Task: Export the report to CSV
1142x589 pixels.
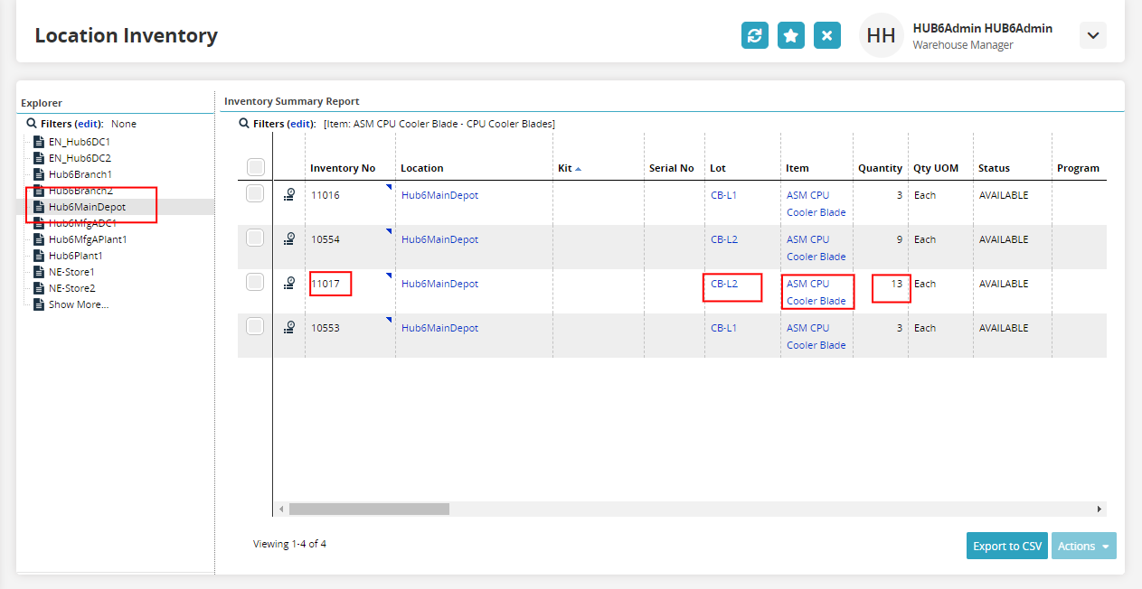Action: click(x=1006, y=546)
